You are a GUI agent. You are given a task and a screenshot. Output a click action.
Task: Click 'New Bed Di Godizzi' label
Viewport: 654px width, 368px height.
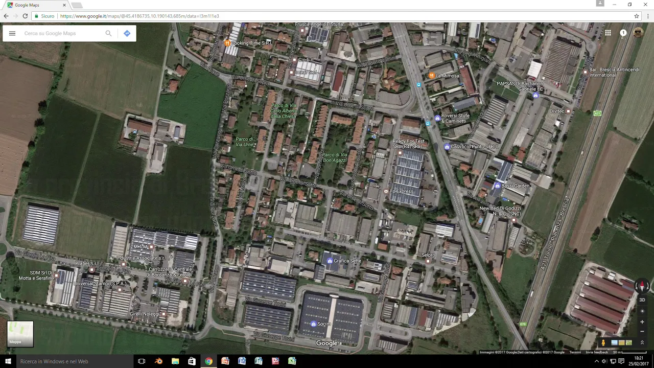click(500, 211)
